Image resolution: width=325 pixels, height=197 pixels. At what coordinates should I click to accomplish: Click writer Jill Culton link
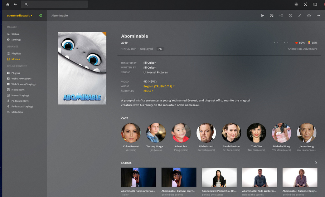click(x=150, y=68)
